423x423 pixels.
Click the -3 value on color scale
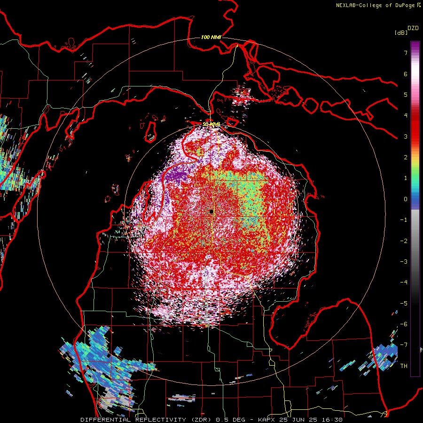tap(404, 261)
